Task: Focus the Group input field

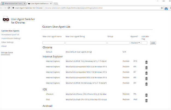Action: 118,43
